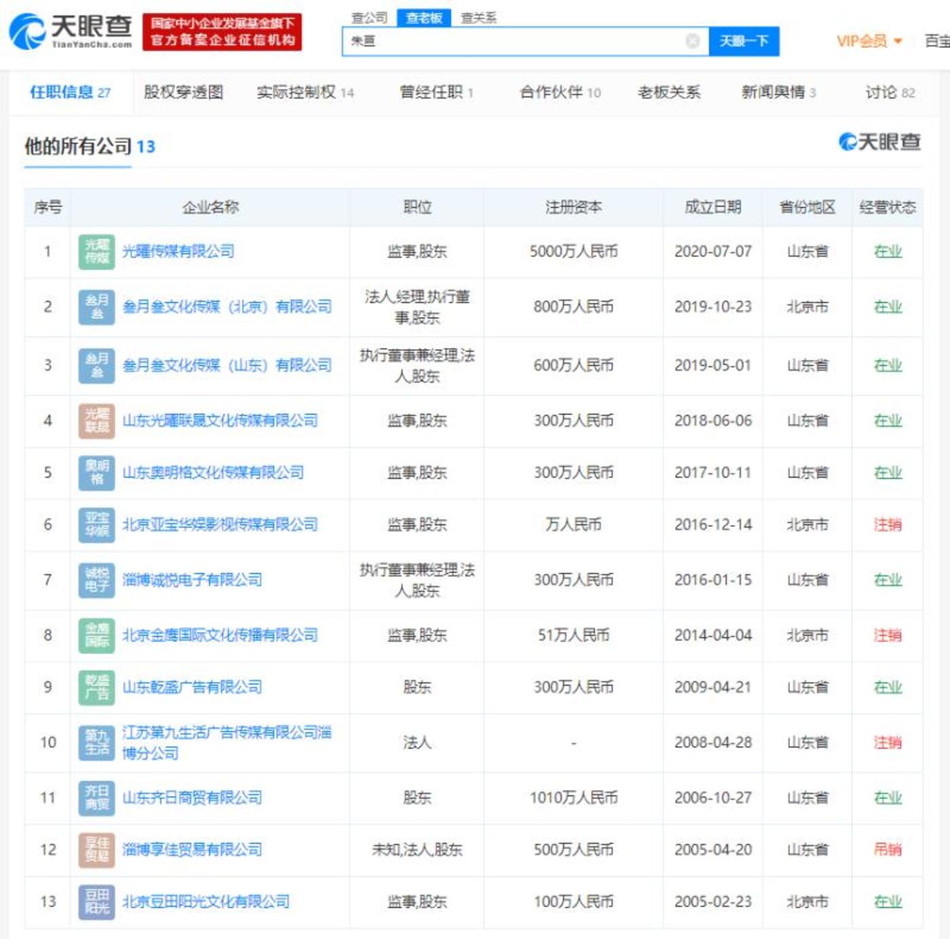
Task: Click logo icon of 北京豆田阳光文化
Action: coord(96,902)
